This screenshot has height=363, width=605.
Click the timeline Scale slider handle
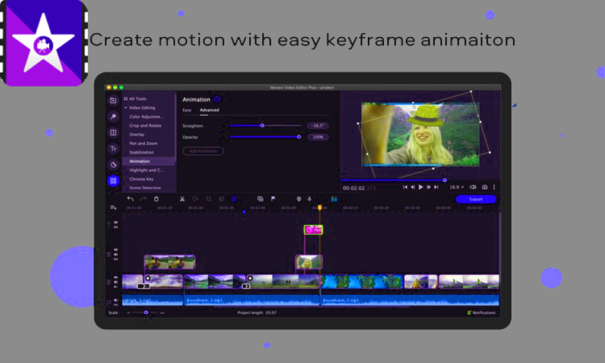click(147, 313)
